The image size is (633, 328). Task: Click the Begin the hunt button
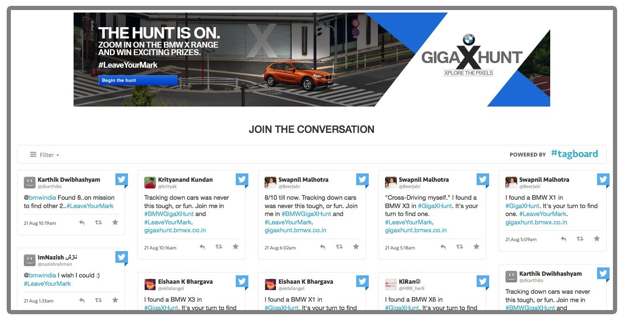point(138,80)
